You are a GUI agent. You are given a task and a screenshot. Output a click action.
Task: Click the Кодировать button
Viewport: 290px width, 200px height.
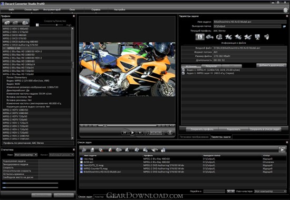234,129
